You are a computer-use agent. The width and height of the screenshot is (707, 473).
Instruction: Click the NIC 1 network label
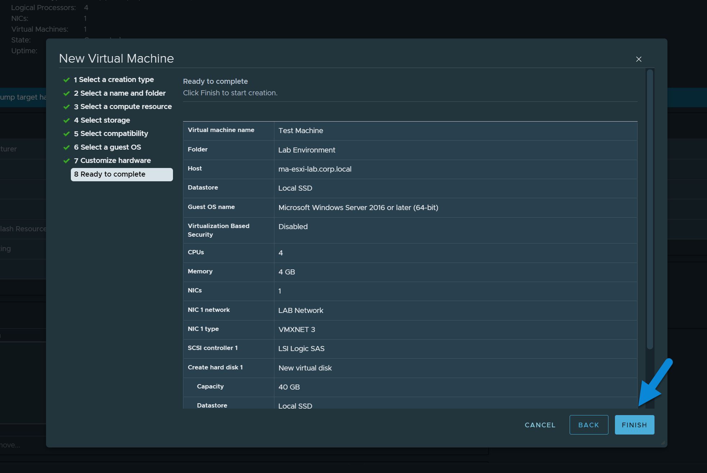(x=209, y=310)
